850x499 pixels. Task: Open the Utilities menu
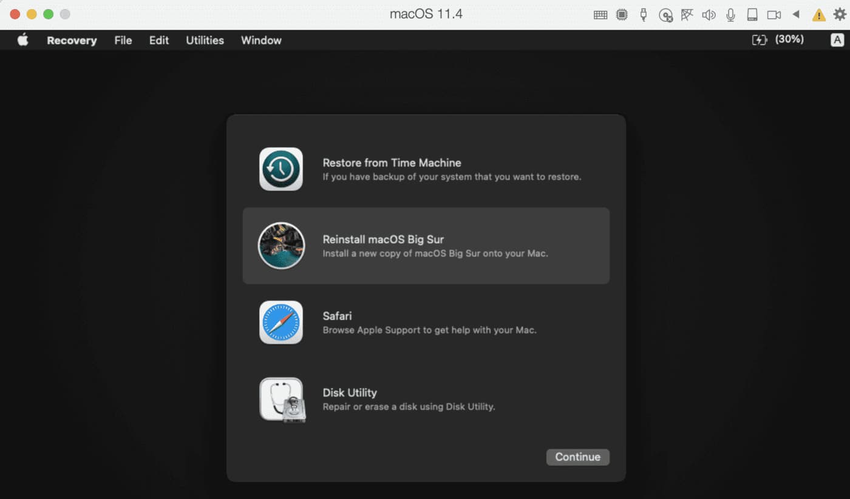point(205,40)
